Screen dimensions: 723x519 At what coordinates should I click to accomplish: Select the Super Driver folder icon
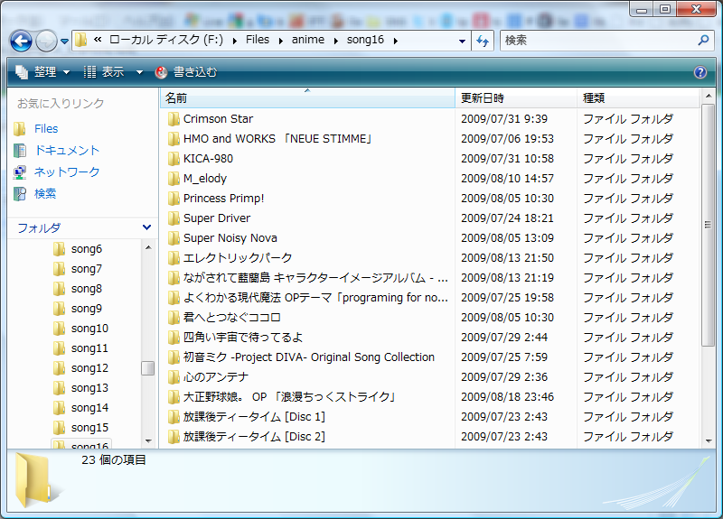174,218
